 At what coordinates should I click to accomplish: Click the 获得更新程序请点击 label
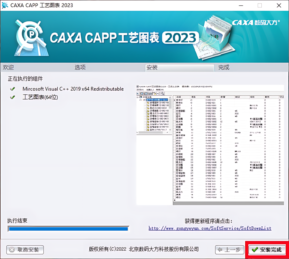coord(208,221)
